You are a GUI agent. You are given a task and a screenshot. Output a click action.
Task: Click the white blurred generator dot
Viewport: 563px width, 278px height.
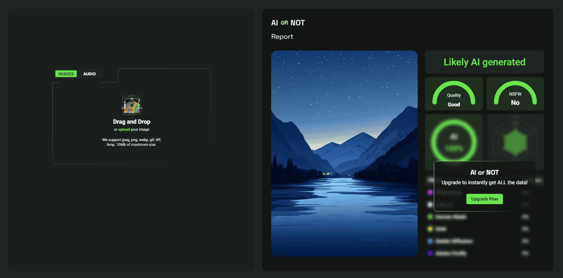pos(430,204)
